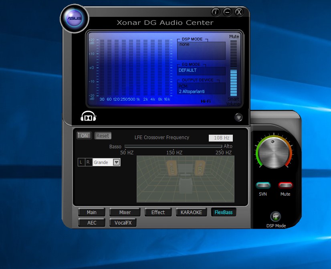Screen dimensions: 331x269
Task: Click the PCM output format text
Action: 183,86
